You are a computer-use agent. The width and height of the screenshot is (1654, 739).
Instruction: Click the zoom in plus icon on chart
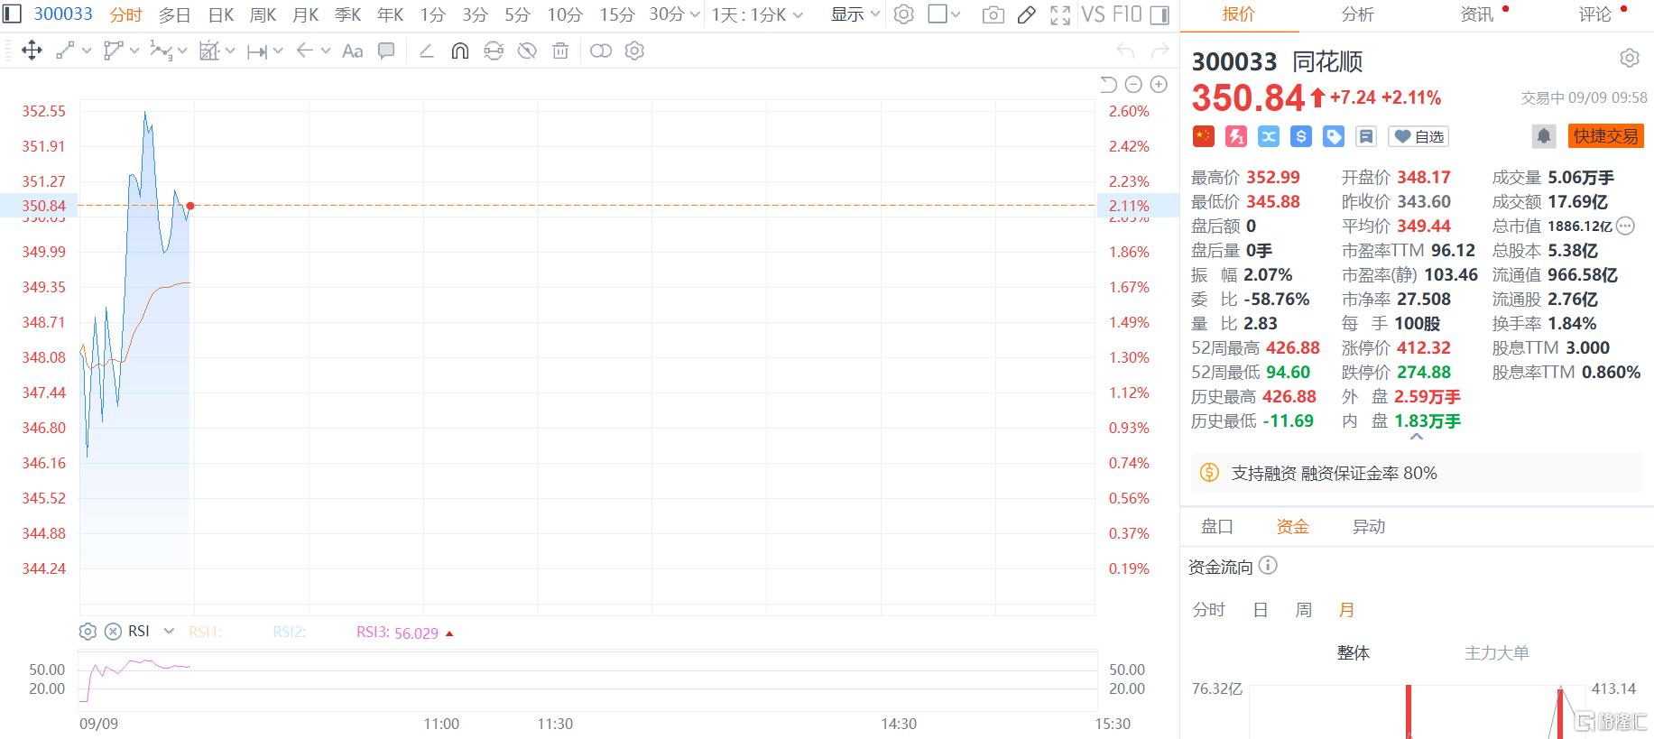pyautogui.click(x=1159, y=85)
